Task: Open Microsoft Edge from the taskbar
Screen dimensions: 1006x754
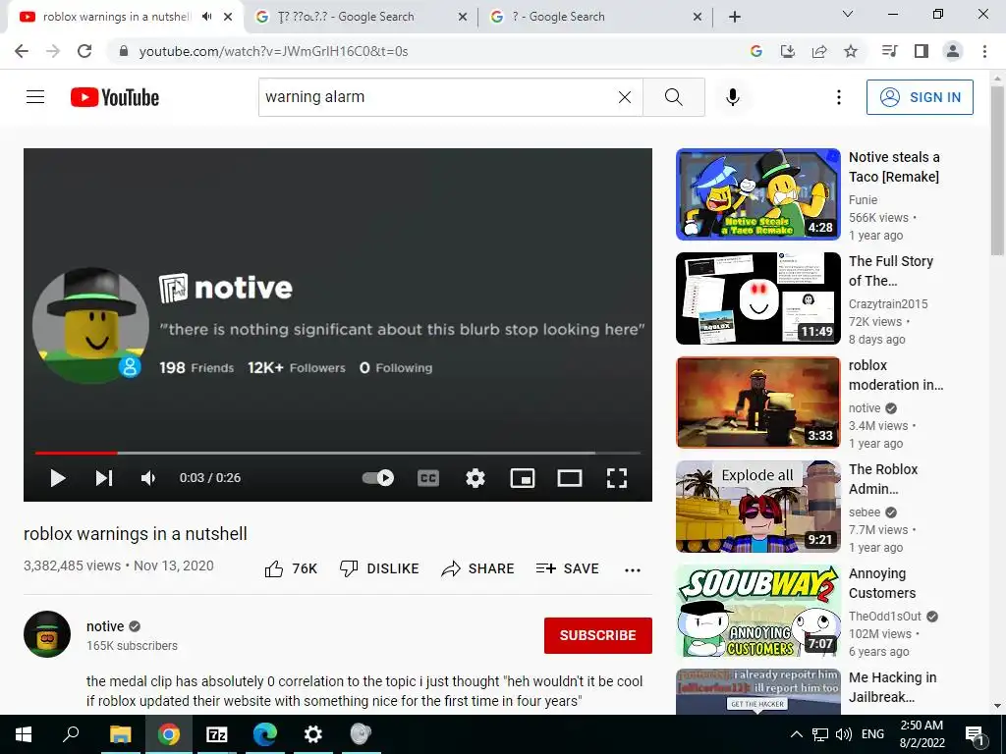Action: [264, 734]
